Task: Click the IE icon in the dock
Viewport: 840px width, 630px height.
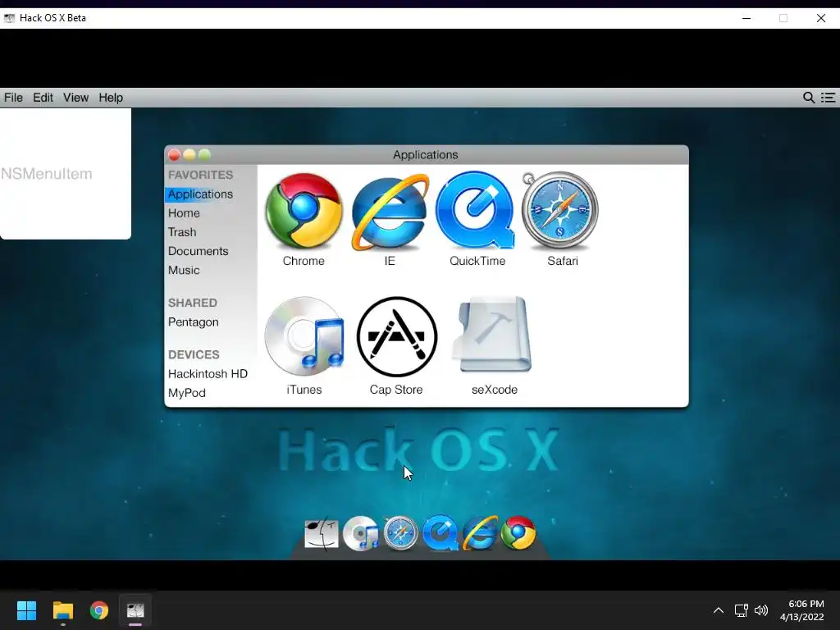Action: coord(479,533)
